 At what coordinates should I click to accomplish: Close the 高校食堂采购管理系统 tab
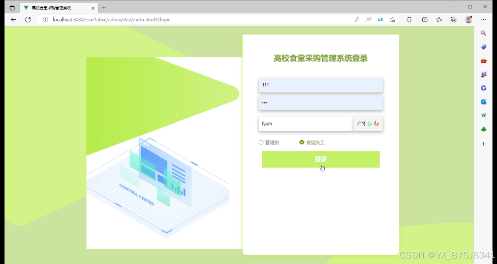tap(93, 8)
